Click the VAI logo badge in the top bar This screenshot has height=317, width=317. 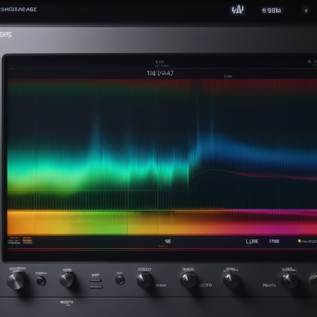(x=238, y=11)
